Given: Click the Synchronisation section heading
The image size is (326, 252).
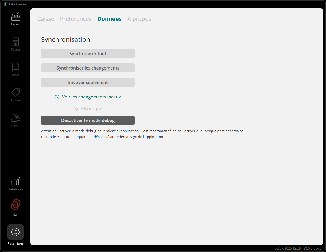Looking at the screenshot, I should pyautogui.click(x=65, y=40).
